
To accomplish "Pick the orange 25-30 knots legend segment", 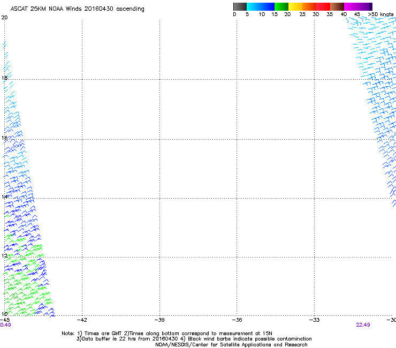I will tap(309, 6).
